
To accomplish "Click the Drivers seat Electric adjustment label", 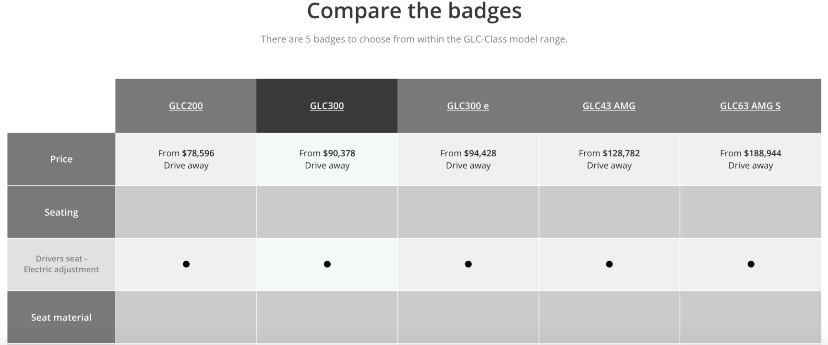I will pos(61,264).
